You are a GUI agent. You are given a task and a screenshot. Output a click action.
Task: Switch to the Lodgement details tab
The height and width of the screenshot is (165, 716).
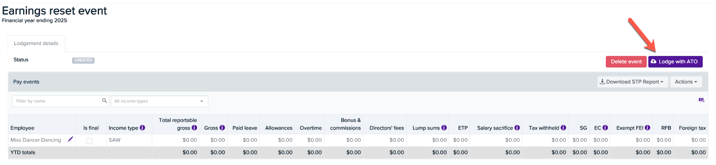pyautogui.click(x=36, y=44)
